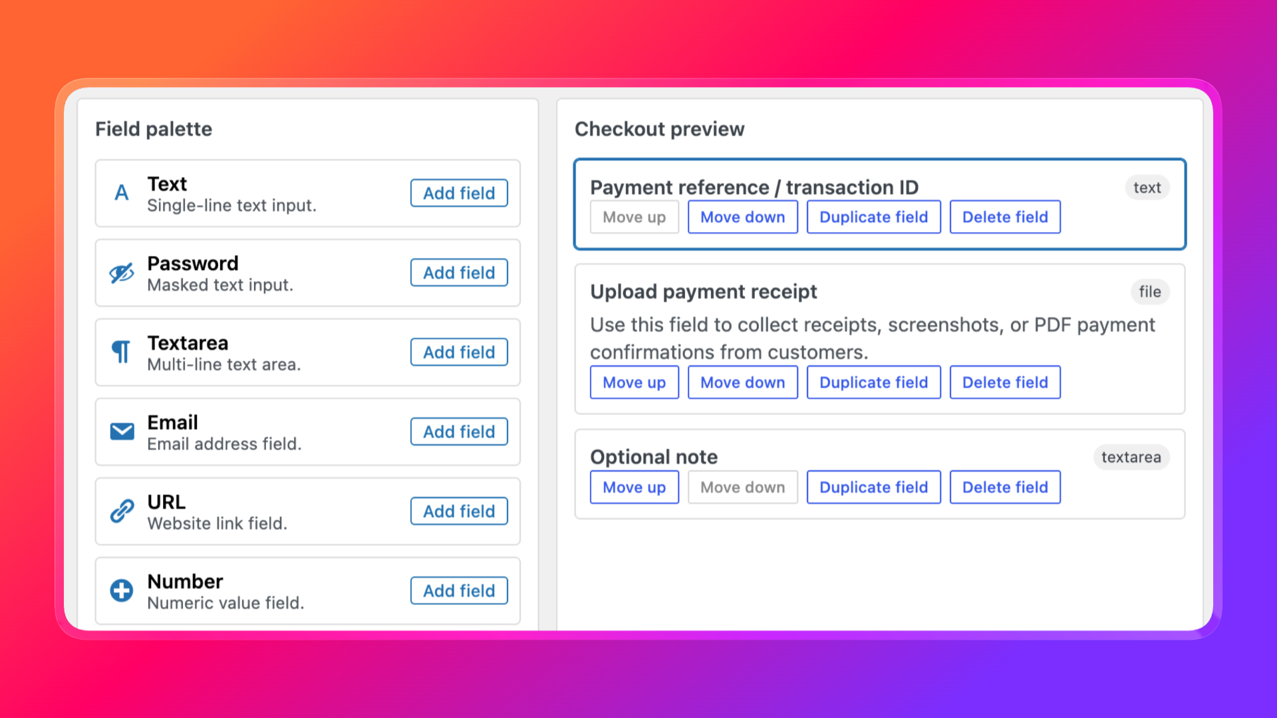Add a URL field from palette

(x=459, y=511)
